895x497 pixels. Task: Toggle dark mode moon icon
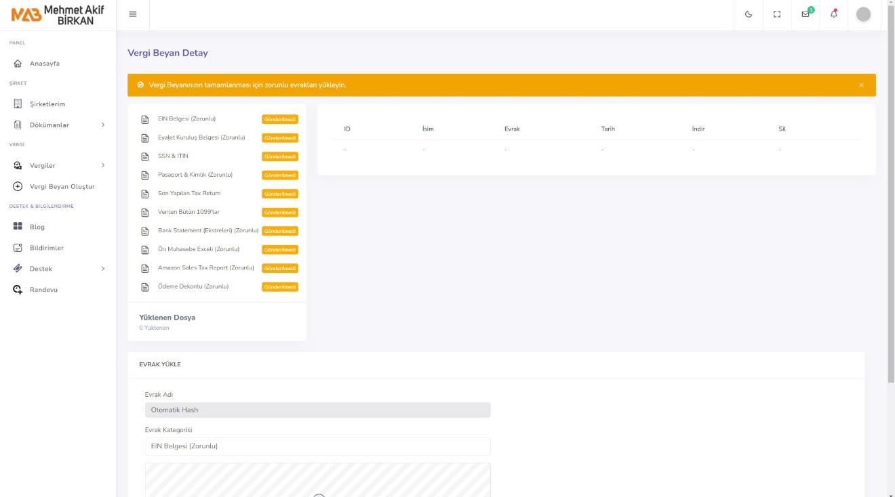tap(749, 14)
